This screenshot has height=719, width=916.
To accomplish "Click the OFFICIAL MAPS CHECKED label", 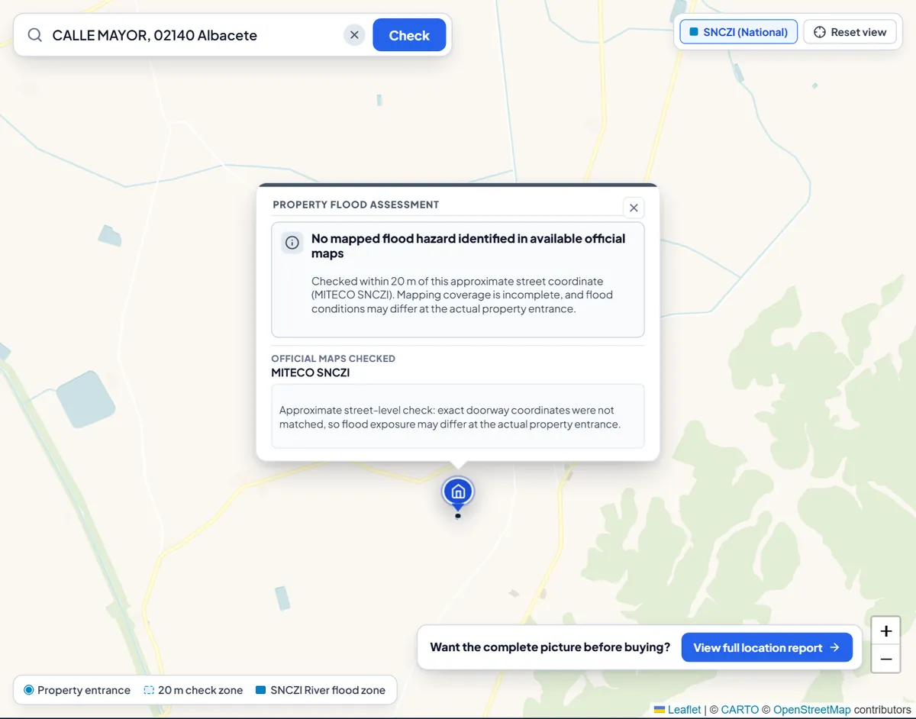I will pyautogui.click(x=333, y=359).
